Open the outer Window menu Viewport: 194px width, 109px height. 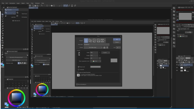[x=37, y=3]
